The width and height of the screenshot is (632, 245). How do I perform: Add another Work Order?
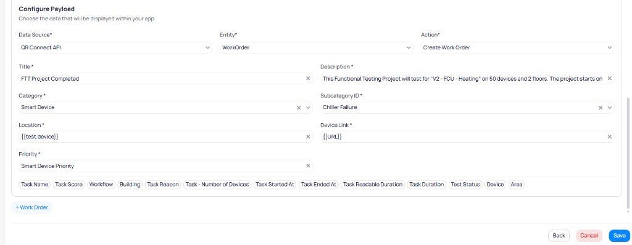(32, 207)
